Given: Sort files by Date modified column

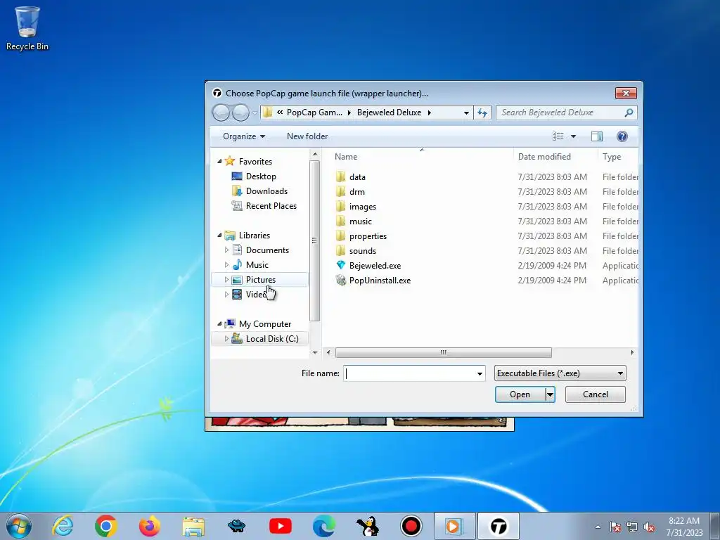Looking at the screenshot, I should click(x=544, y=157).
